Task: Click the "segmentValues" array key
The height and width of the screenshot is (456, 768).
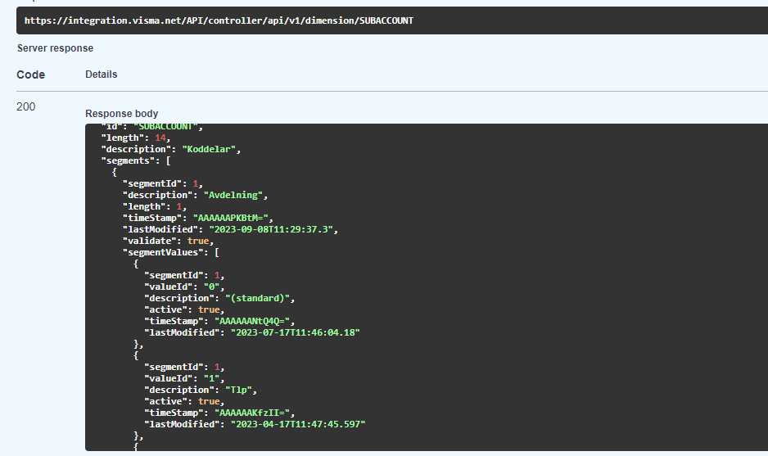Action: click(x=165, y=252)
